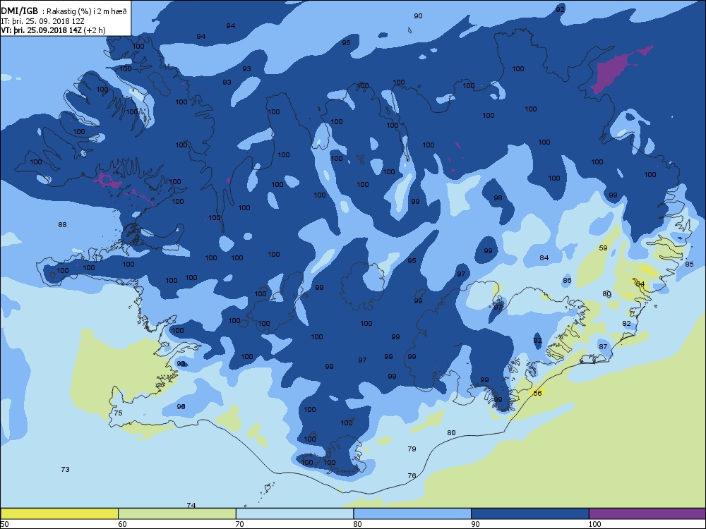Click the humidity value 87 on the map
The width and height of the screenshot is (706, 529).
[x=604, y=346]
